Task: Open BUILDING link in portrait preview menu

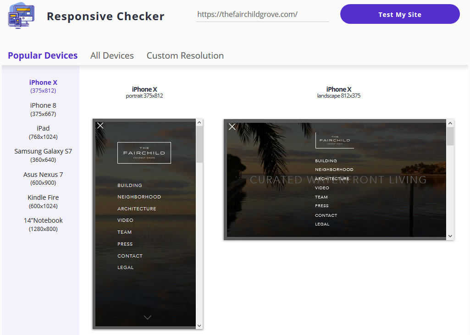Action: [129, 185]
